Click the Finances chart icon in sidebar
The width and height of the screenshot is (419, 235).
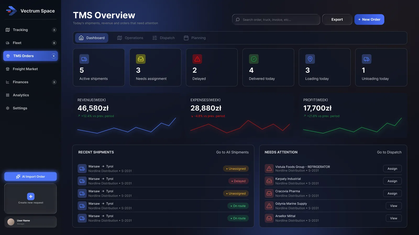[x=8, y=82]
